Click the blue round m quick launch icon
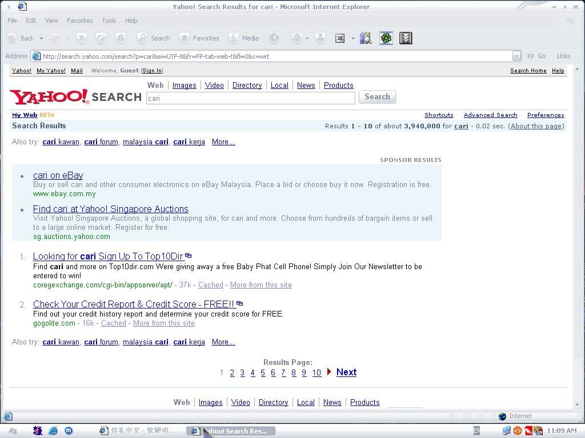Image resolution: width=585 pixels, height=438 pixels. [69, 431]
